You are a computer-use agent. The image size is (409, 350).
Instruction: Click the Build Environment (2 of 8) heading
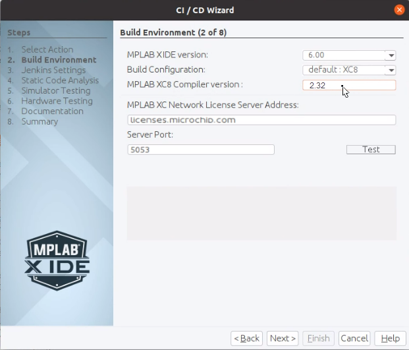pyautogui.click(x=173, y=32)
